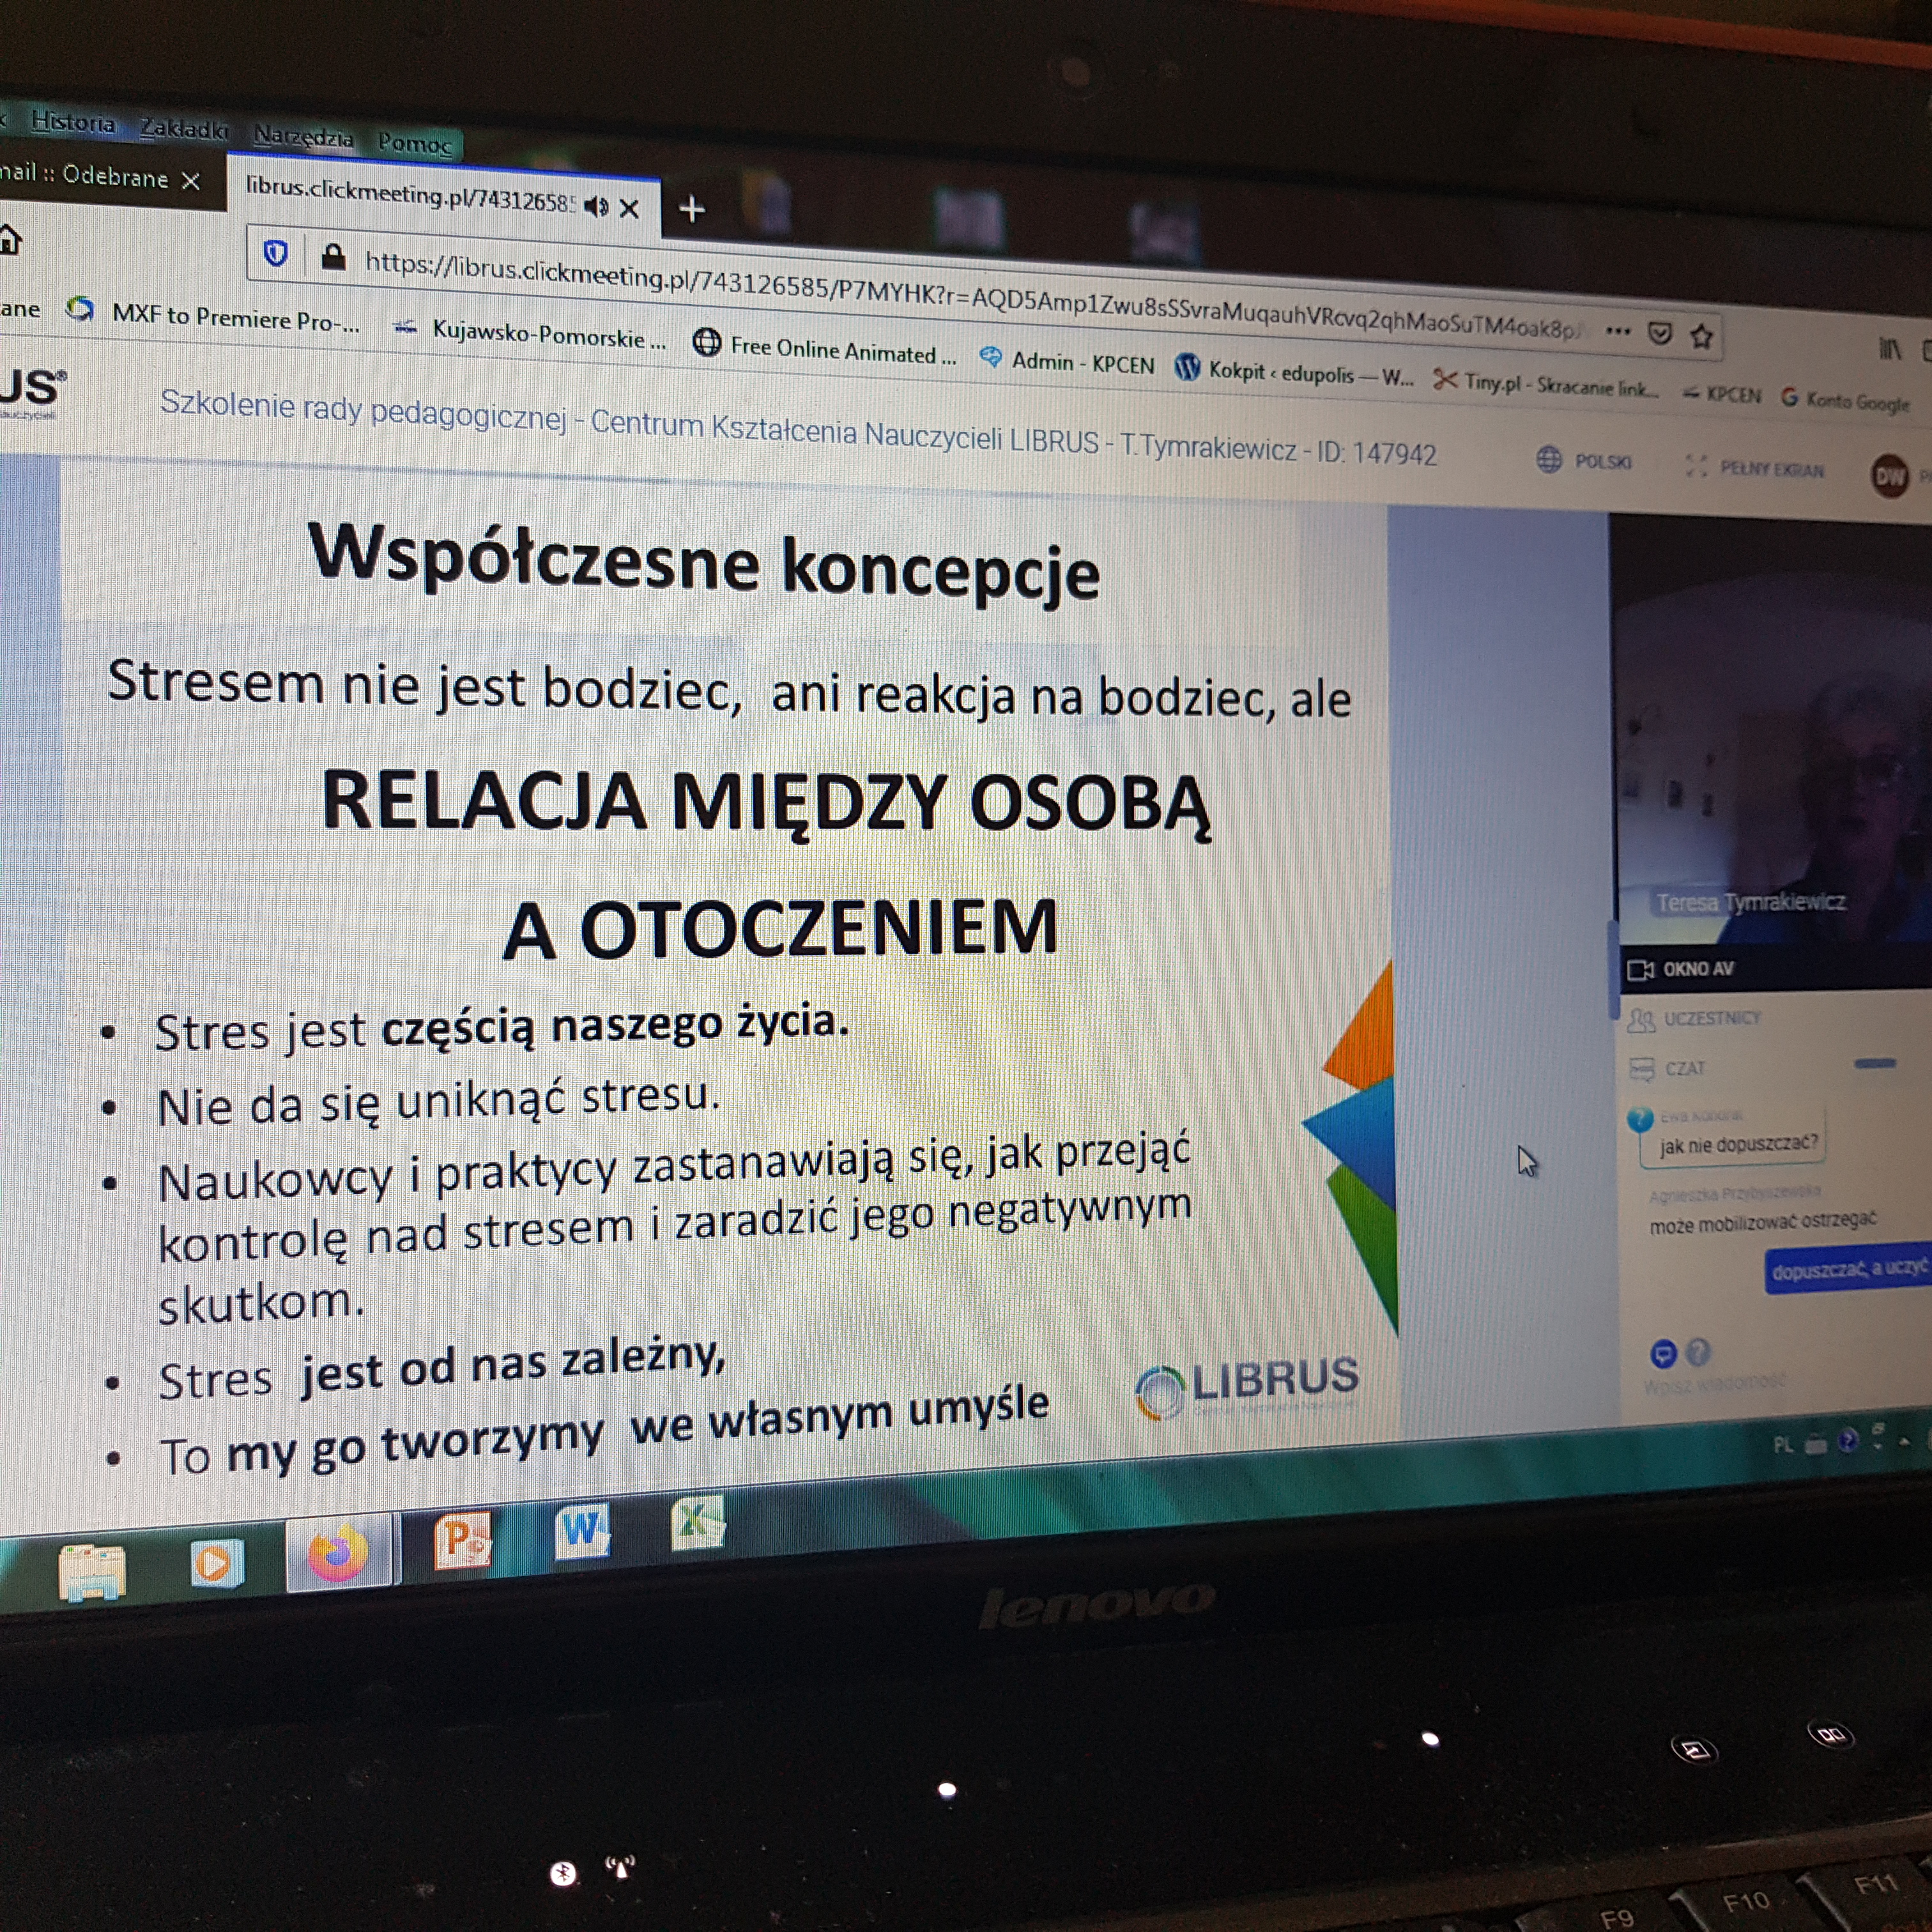This screenshot has height=1932, width=1932.
Task: Select 'może mobilizować ostrzegać' chat message
Action: pos(1763,1223)
